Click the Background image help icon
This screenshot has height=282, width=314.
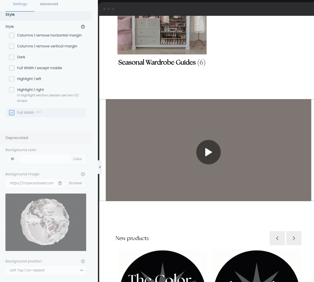click(x=83, y=174)
